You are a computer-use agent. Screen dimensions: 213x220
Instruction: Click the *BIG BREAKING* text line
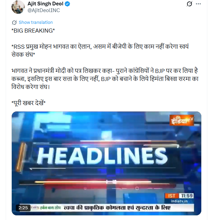(x=33, y=31)
